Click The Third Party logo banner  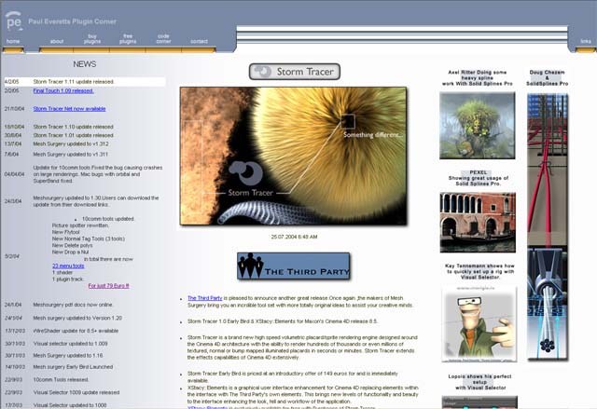(293, 266)
